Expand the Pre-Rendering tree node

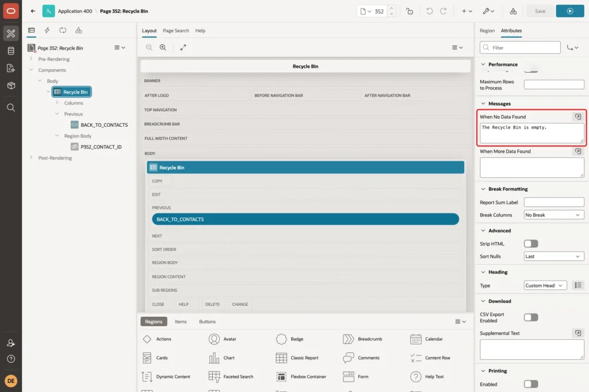click(31, 59)
